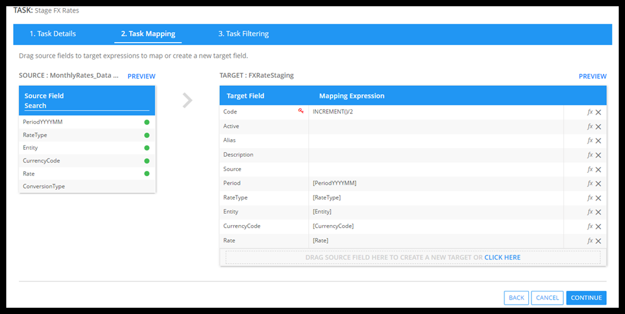This screenshot has height=314, width=625.
Task: Click the Back button
Action: point(516,298)
